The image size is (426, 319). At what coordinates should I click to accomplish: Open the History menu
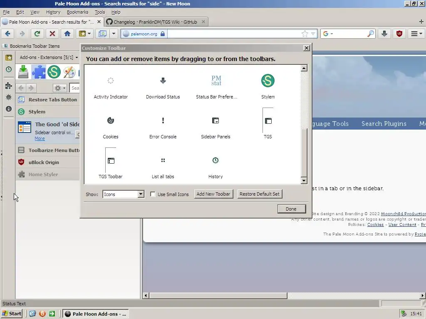(x=53, y=12)
